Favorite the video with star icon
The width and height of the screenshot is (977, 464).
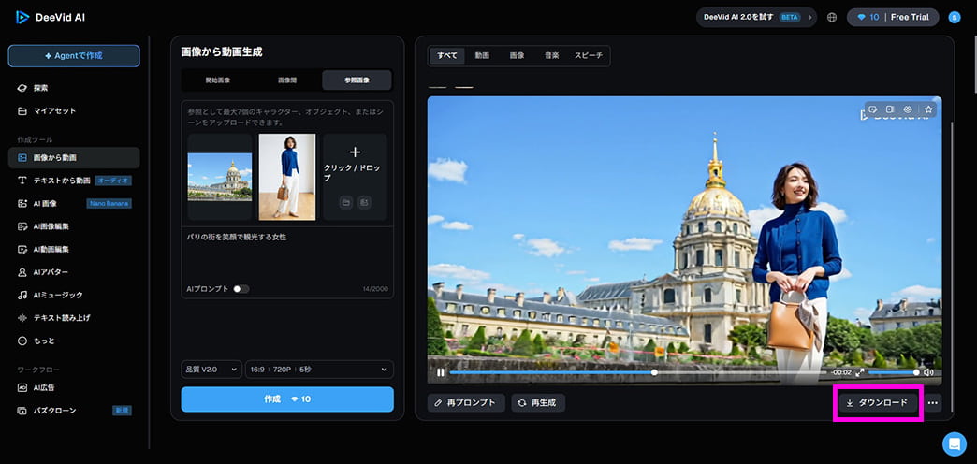pos(928,109)
